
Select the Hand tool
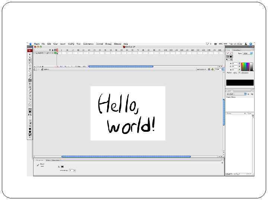point(30,96)
